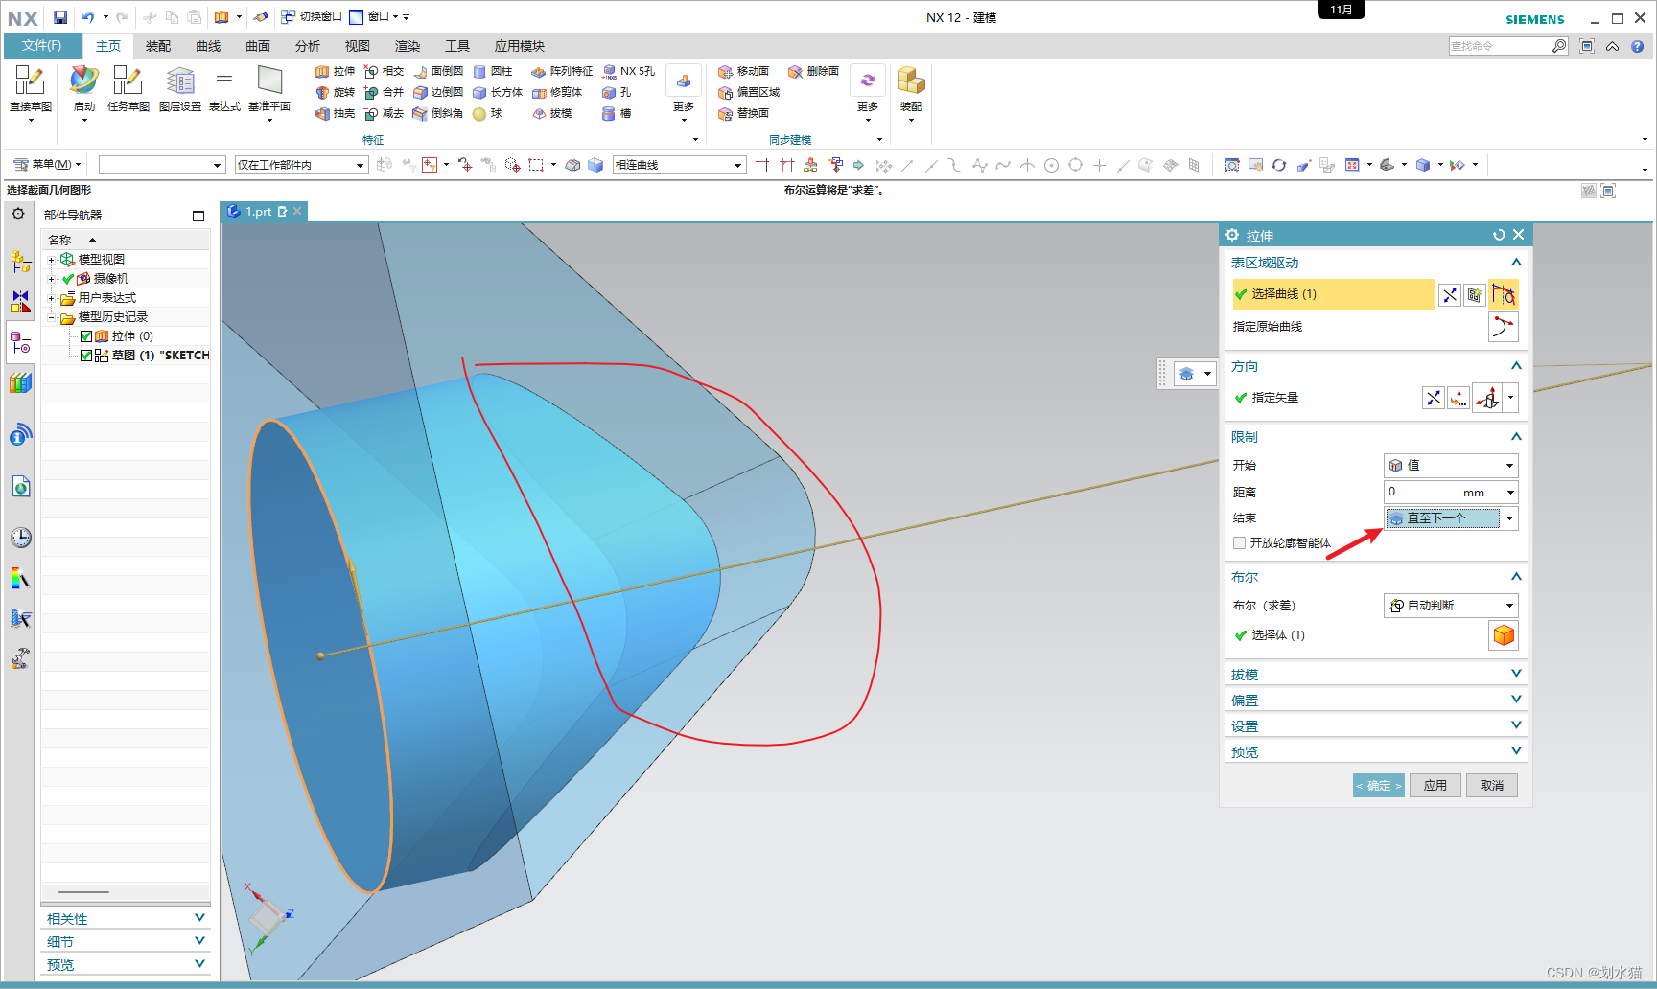
Task: Click the 查找命令 search field
Action: point(1500,46)
